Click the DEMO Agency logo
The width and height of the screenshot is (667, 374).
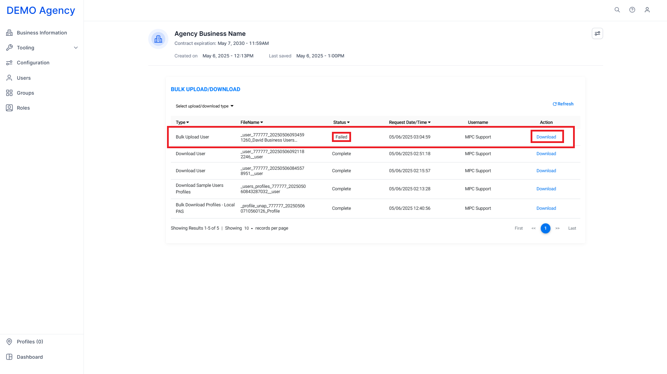(x=41, y=10)
